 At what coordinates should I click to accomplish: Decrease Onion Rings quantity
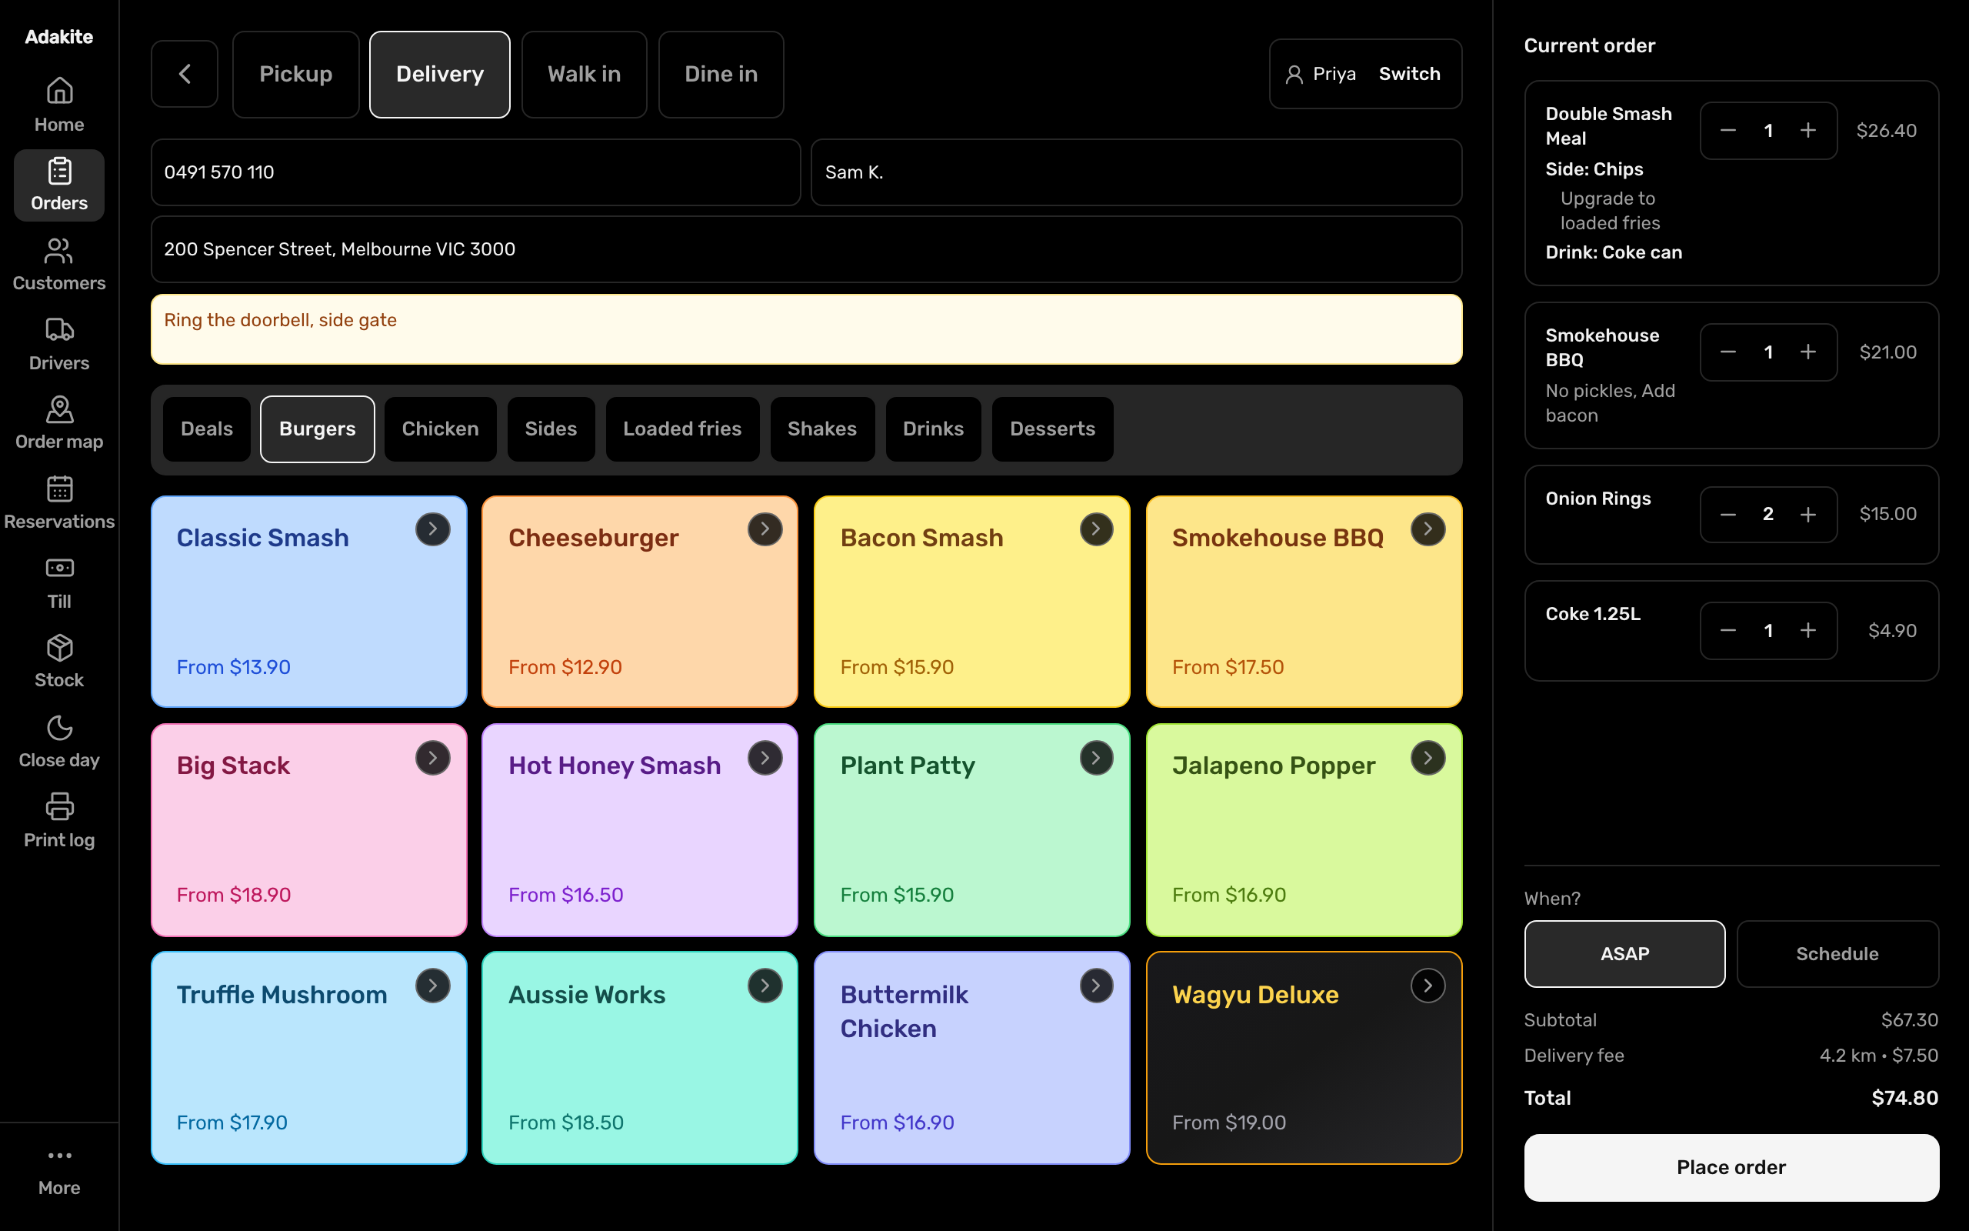(1728, 515)
